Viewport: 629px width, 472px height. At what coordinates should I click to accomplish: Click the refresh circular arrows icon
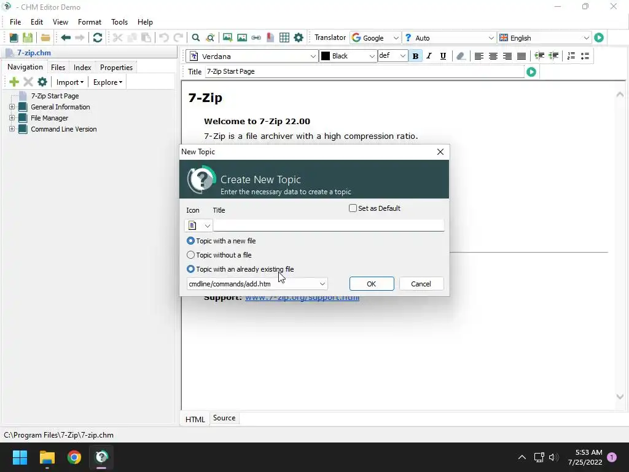tap(98, 37)
